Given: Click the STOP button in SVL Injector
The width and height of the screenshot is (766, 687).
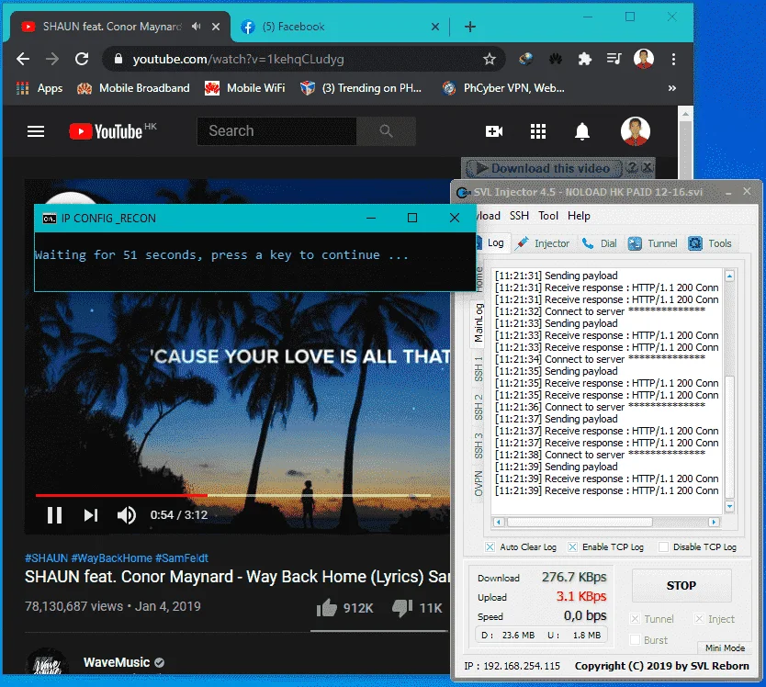Looking at the screenshot, I should click(x=682, y=585).
